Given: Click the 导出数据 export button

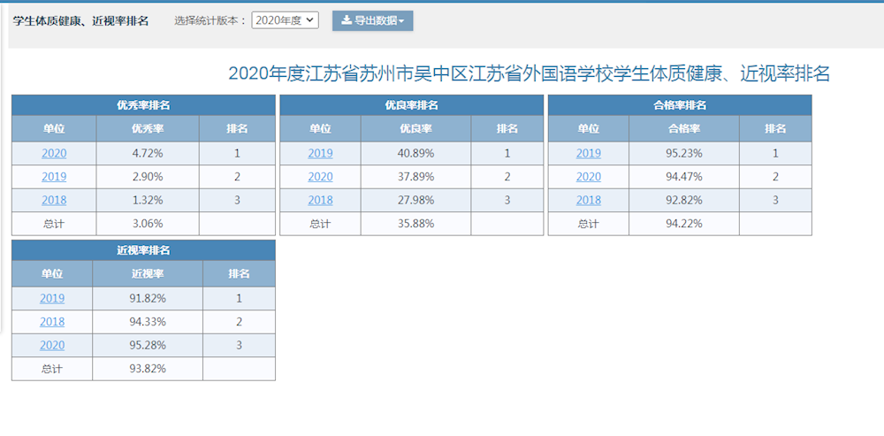Looking at the screenshot, I should pos(373,21).
